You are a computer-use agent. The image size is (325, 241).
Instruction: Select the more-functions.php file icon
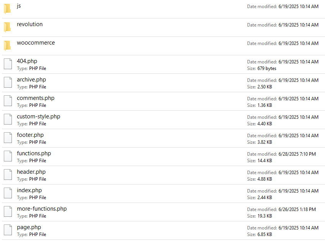point(8,212)
